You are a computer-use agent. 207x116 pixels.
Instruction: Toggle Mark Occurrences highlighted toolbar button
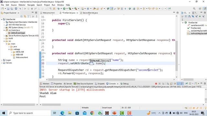click(x=112, y=9)
